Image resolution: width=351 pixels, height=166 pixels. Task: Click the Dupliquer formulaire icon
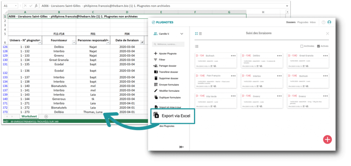(156, 97)
